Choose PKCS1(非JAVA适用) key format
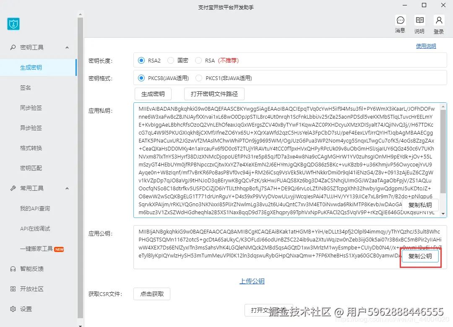The image size is (453, 327). point(199,78)
